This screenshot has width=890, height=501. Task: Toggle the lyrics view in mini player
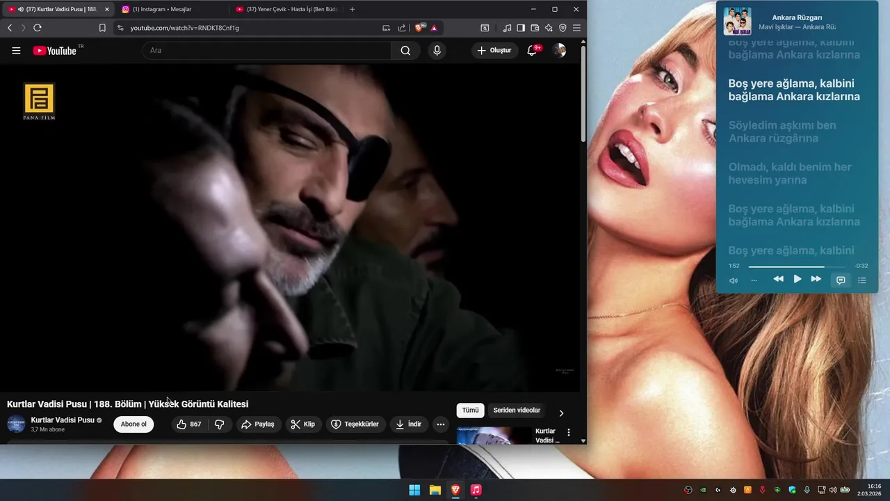pyautogui.click(x=841, y=280)
